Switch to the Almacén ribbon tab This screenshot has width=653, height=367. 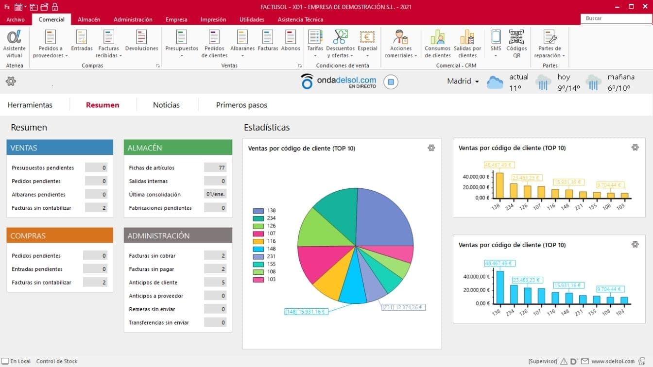click(x=89, y=19)
